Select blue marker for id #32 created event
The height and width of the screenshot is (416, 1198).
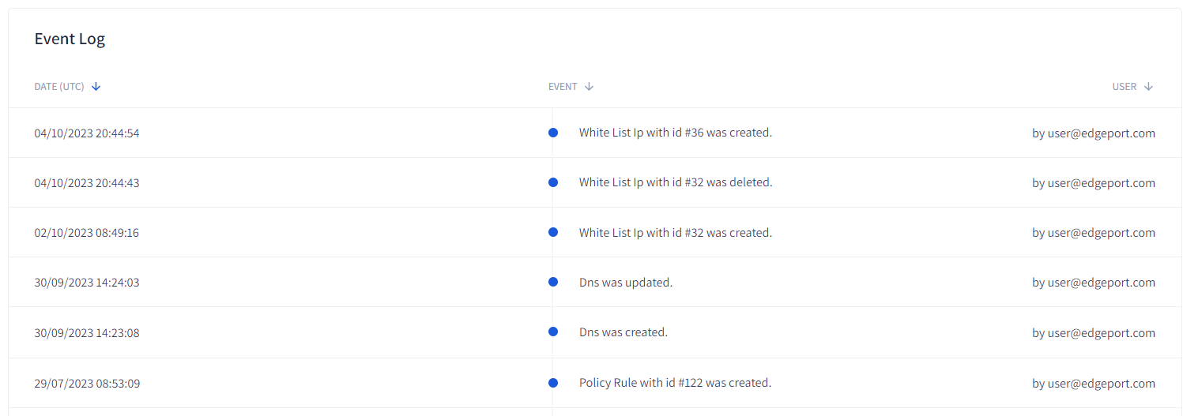(553, 232)
